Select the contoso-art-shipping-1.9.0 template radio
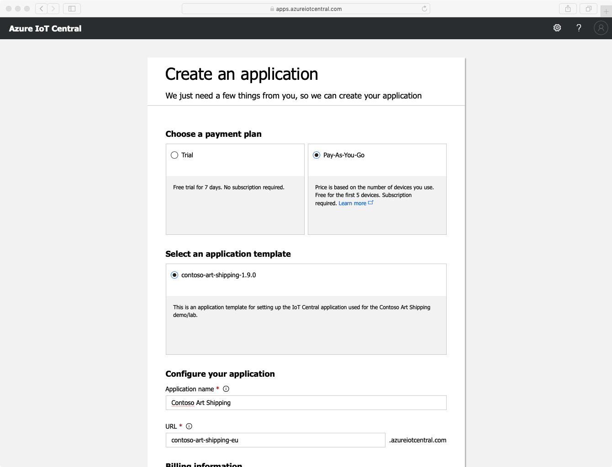Screen dimensions: 612x467 174,275
